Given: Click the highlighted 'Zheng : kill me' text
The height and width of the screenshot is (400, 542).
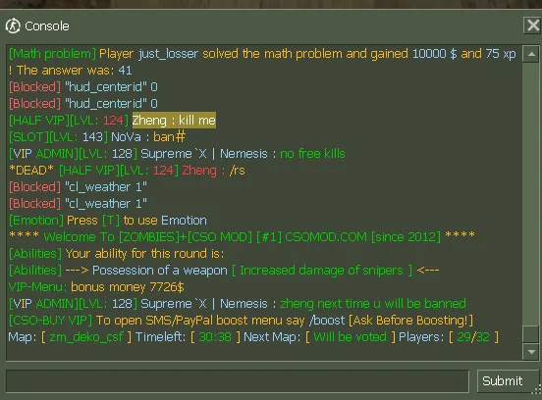Looking at the screenshot, I should [x=174, y=121].
